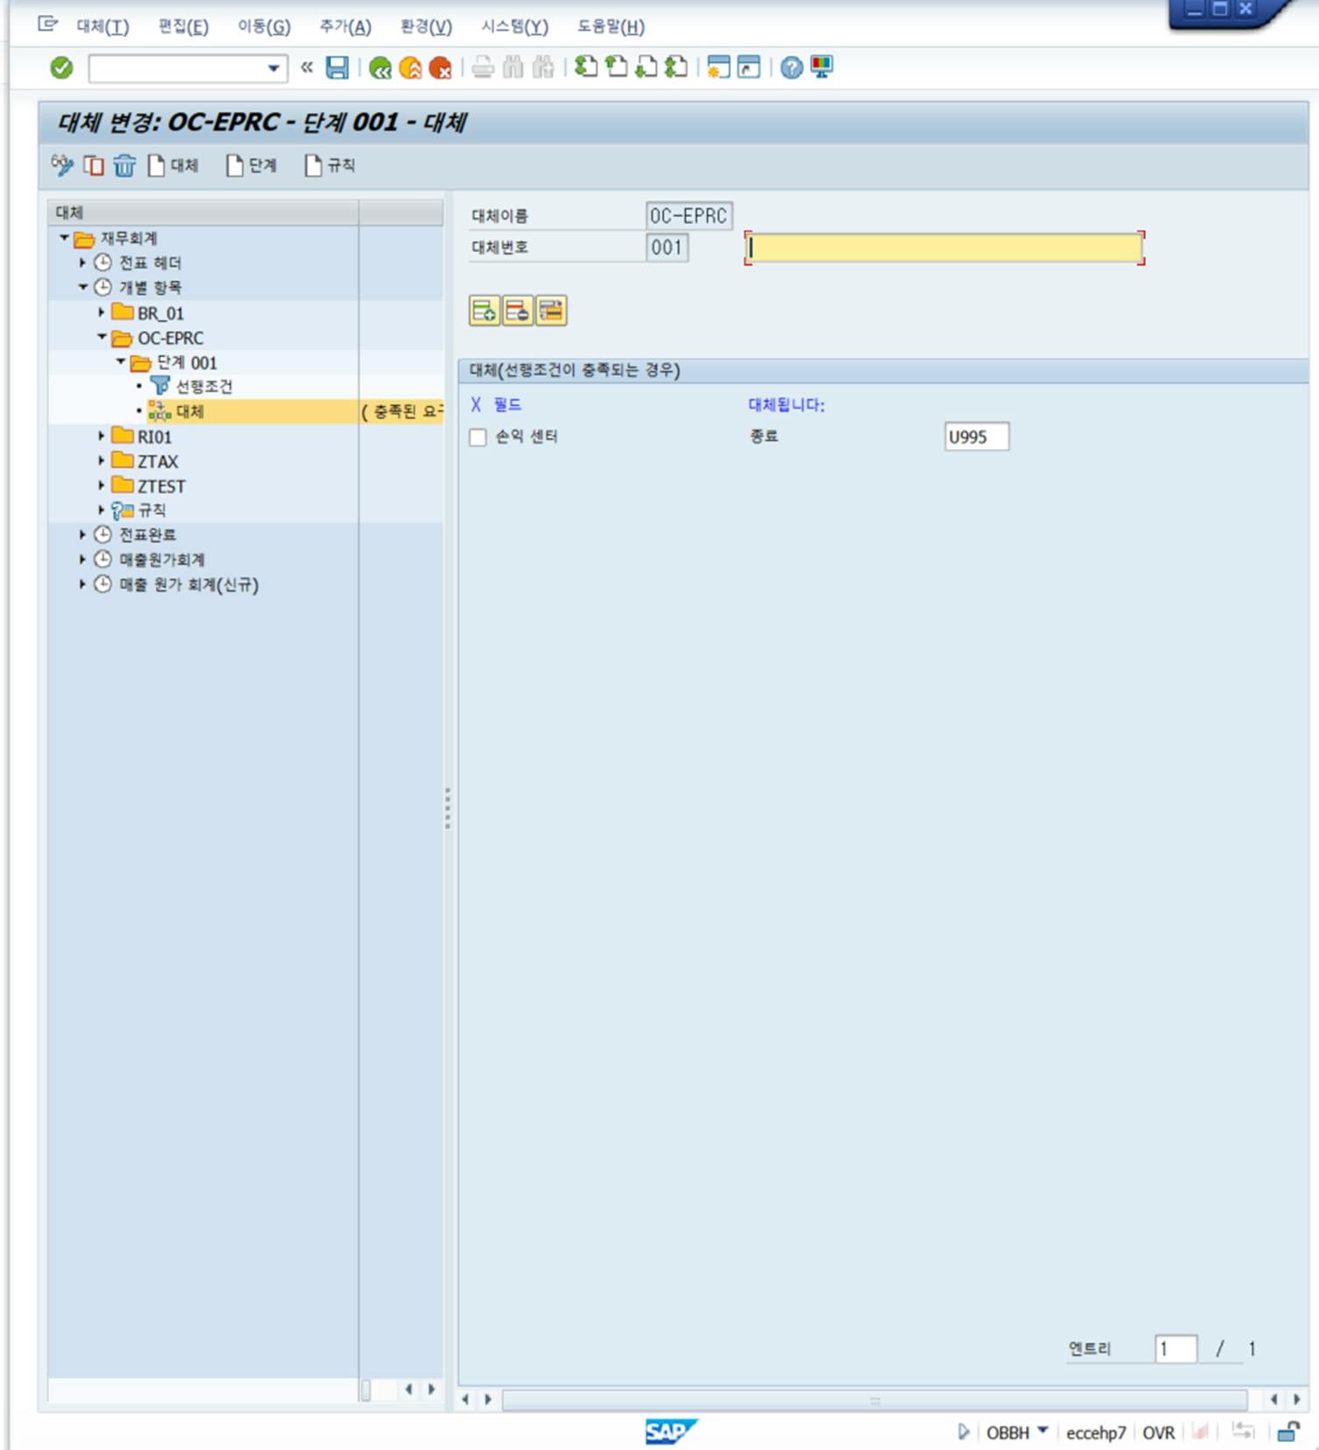This screenshot has width=1319, height=1450.
Task: Expand the BR_01 folder arrow
Action: coord(101,312)
